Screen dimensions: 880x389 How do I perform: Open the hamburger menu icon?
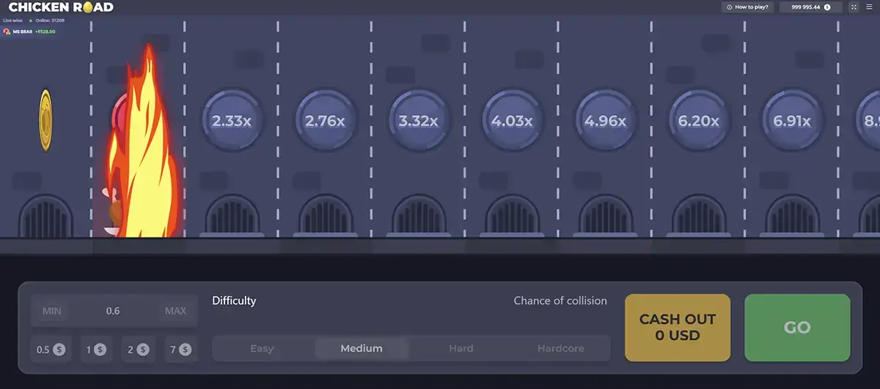[x=869, y=7]
